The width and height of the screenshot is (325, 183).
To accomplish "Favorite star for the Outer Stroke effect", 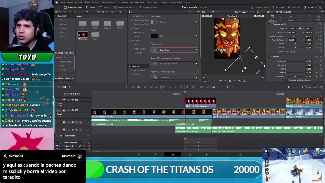I will pos(196,50).
